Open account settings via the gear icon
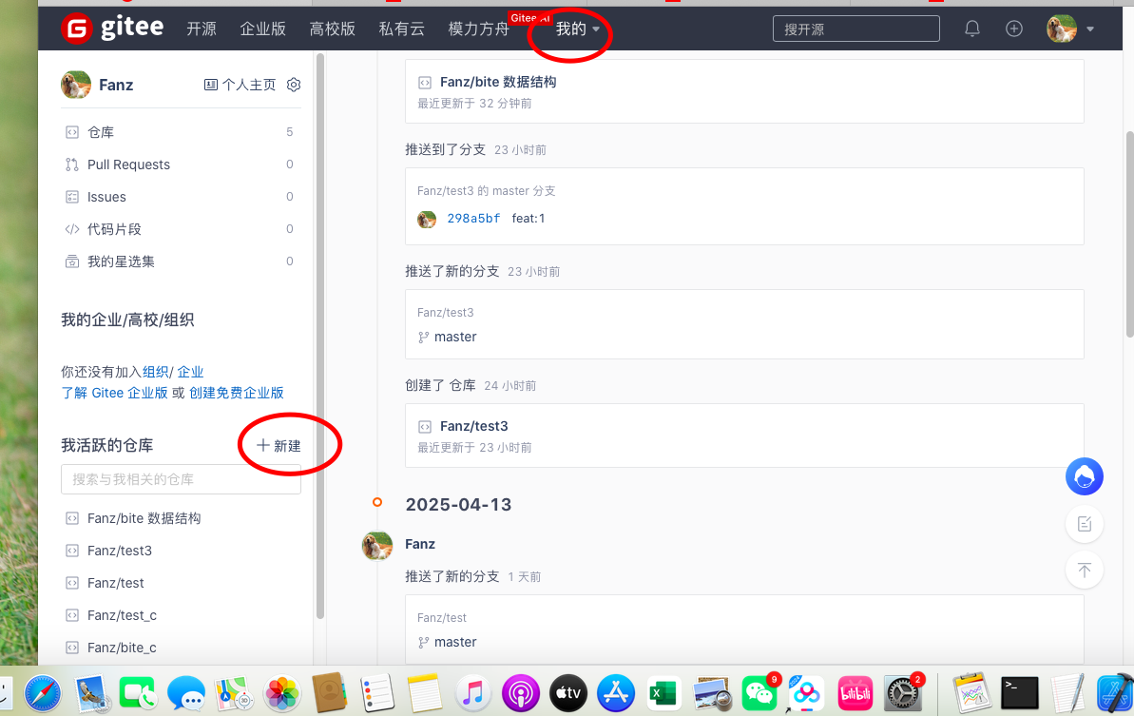Viewport: 1134px width, 716px height. [293, 85]
